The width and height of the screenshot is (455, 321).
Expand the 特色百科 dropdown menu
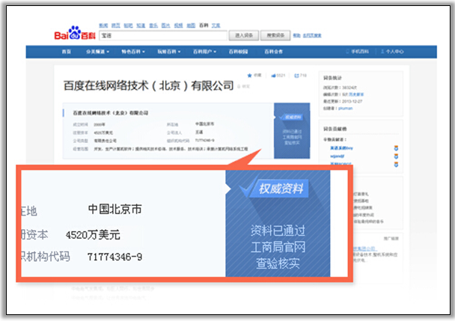click(133, 52)
